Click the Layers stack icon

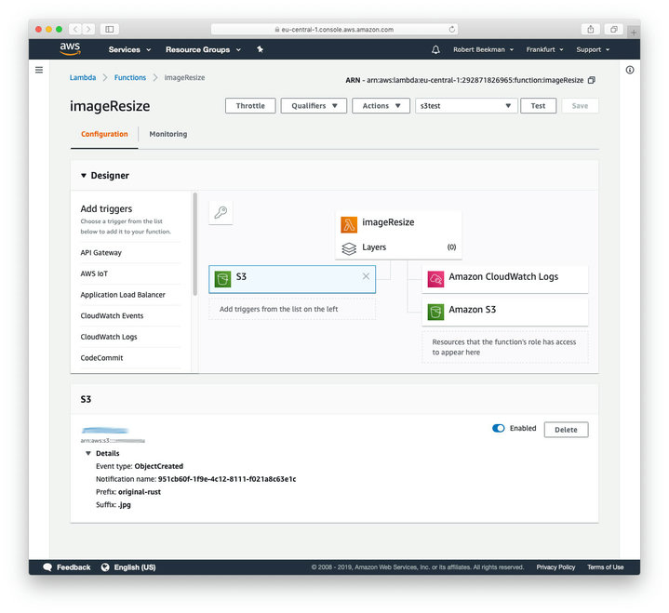click(x=349, y=248)
